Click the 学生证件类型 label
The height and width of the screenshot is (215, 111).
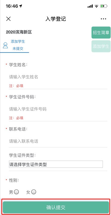click(22, 155)
